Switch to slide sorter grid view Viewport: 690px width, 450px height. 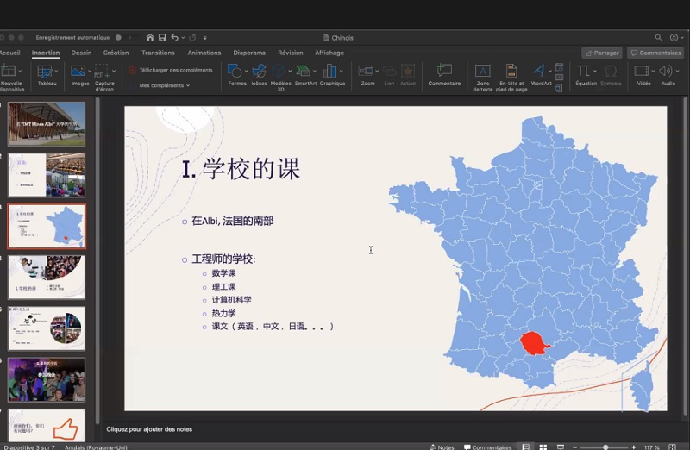point(542,447)
